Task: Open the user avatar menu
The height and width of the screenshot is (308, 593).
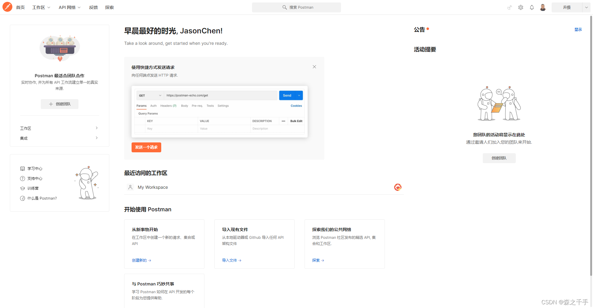Action: pyautogui.click(x=543, y=7)
